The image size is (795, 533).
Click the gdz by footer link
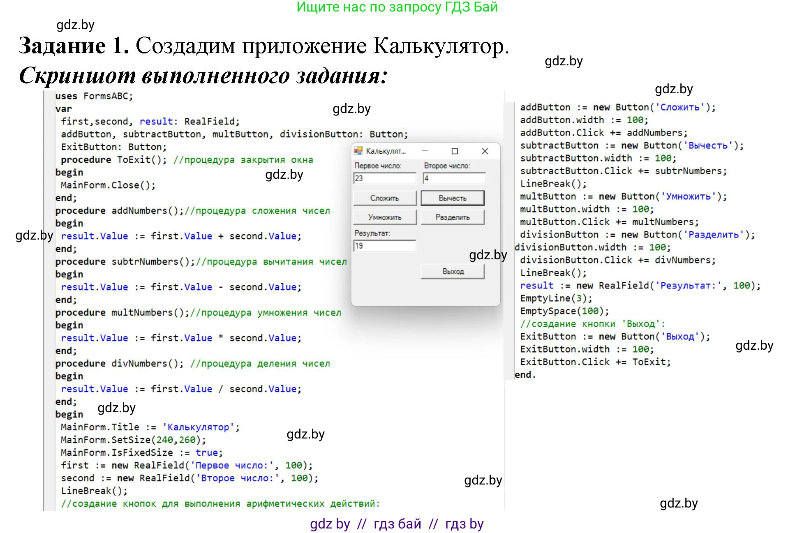329,524
